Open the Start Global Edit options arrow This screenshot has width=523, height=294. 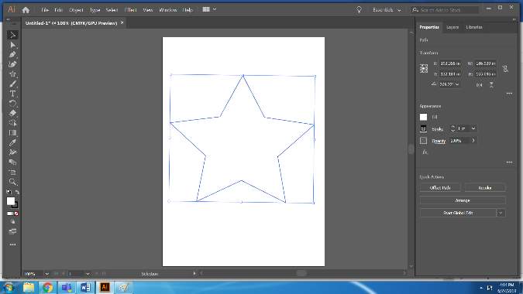tap(501, 213)
